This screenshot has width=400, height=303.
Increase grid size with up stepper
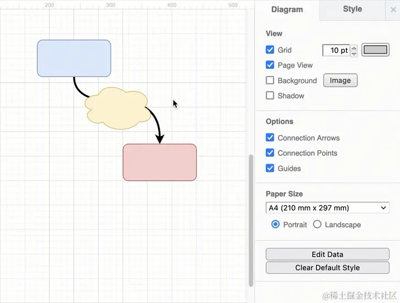pyautogui.click(x=354, y=47)
